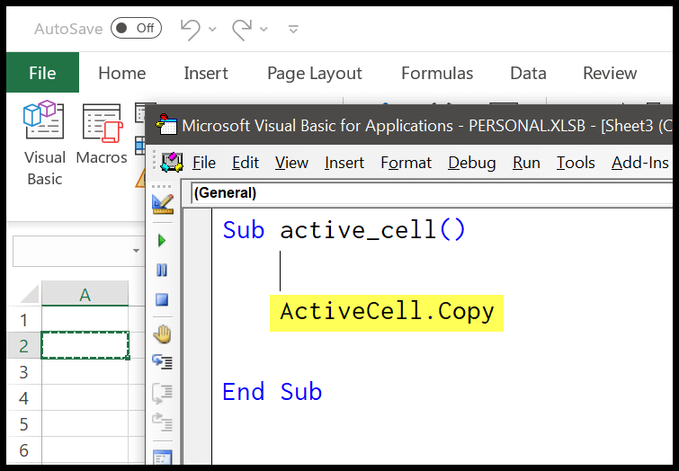679x471 pixels.
Task: Open the VBA Tools menu
Action: (576, 163)
